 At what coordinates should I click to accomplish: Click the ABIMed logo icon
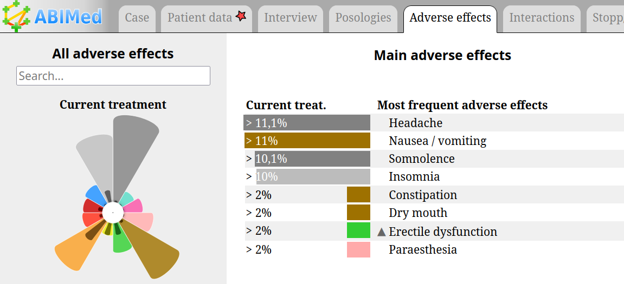(x=17, y=16)
